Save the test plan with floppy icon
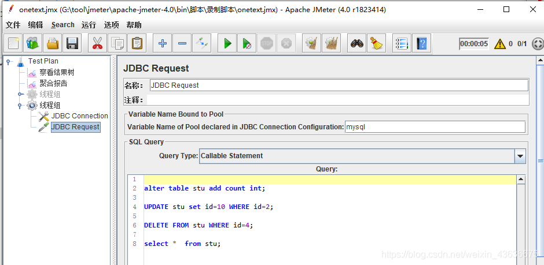This screenshot has width=544, height=265. click(x=72, y=44)
